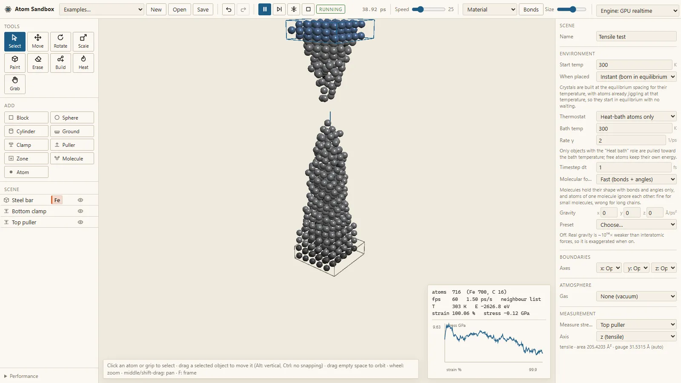This screenshot has height=383, width=681.
Task: Choose the Move tool
Action: pyautogui.click(x=38, y=42)
